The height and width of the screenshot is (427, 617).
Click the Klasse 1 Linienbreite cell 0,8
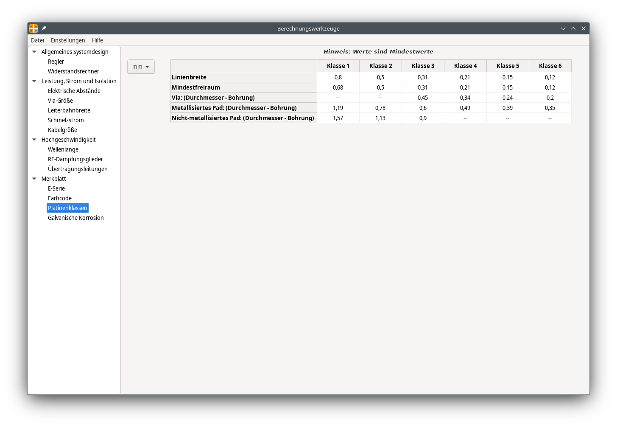338,77
